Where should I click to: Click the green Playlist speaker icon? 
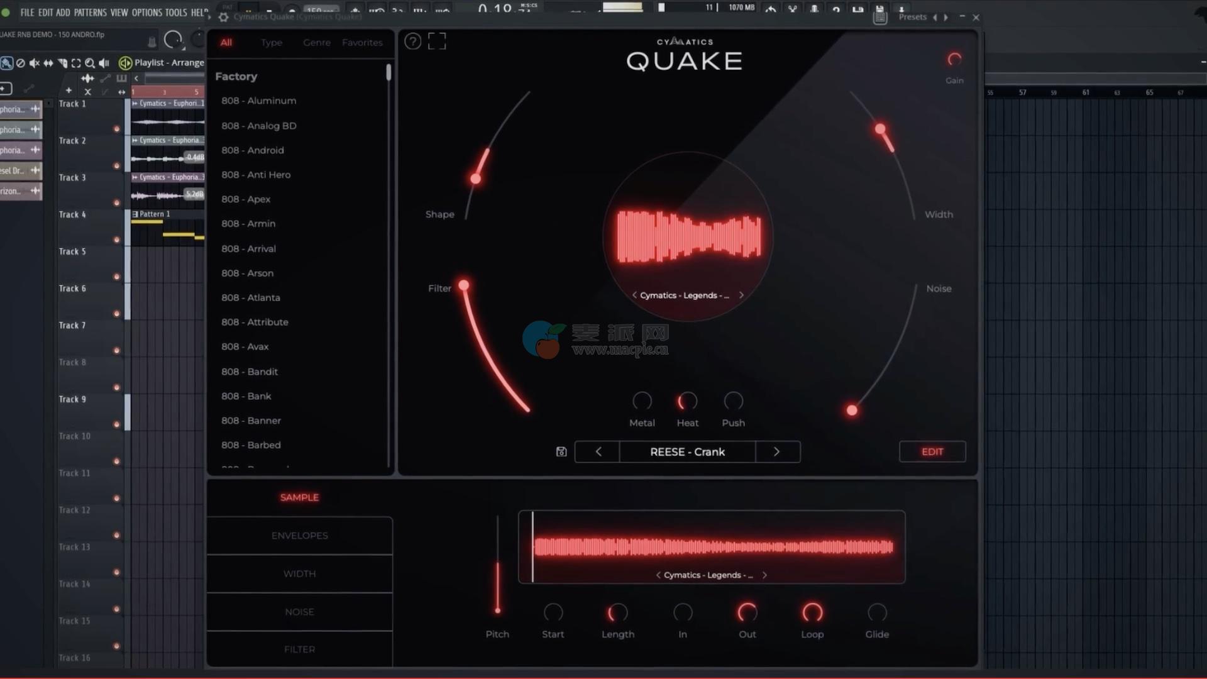[x=125, y=63]
